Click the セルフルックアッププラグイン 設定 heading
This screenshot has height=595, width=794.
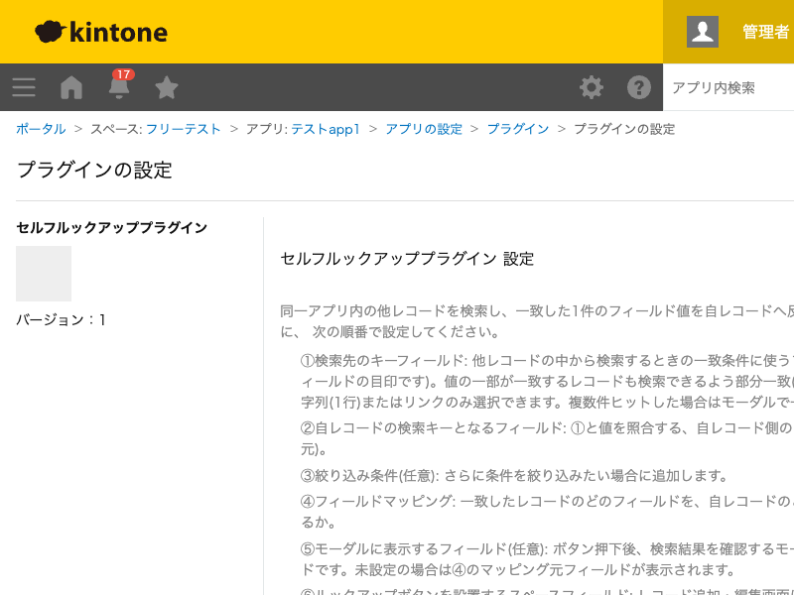point(407,259)
